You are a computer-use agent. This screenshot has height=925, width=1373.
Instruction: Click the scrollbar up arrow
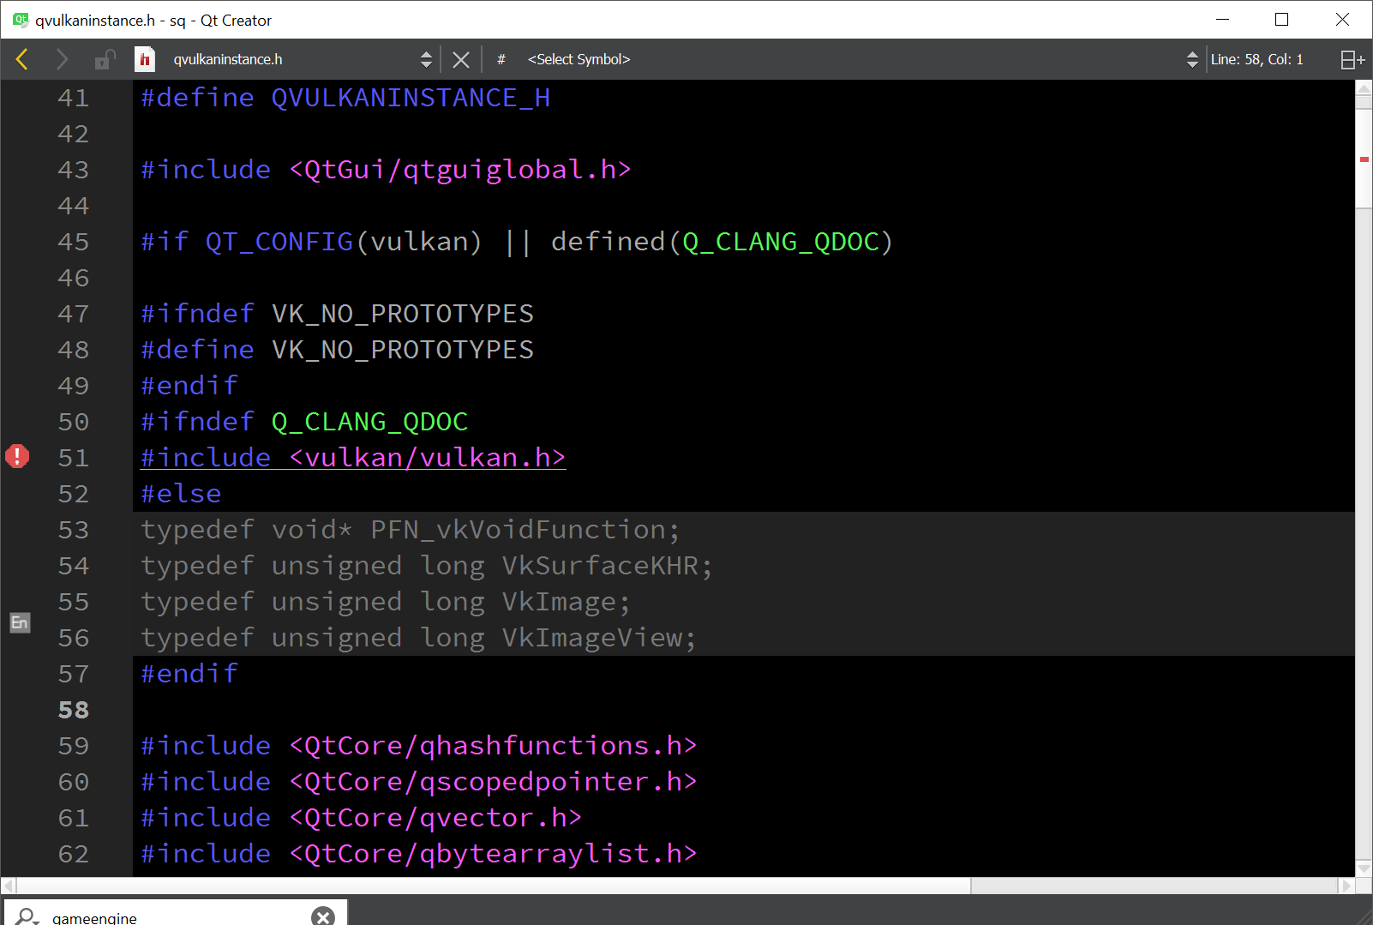pyautogui.click(x=1364, y=88)
